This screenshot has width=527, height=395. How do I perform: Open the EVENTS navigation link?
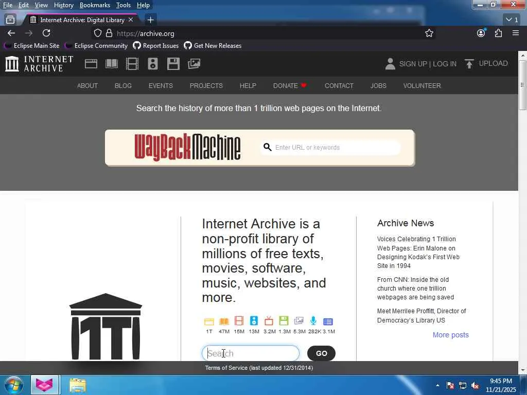161,86
